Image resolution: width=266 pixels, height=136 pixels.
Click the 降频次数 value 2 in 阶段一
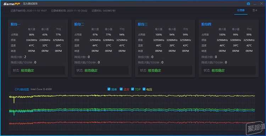25,57
